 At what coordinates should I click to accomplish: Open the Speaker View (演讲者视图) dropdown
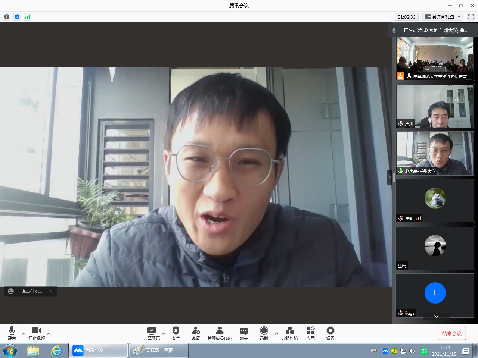[443, 17]
